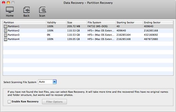Click the Filter Options button
176x112 pixels.
[x=55, y=102]
